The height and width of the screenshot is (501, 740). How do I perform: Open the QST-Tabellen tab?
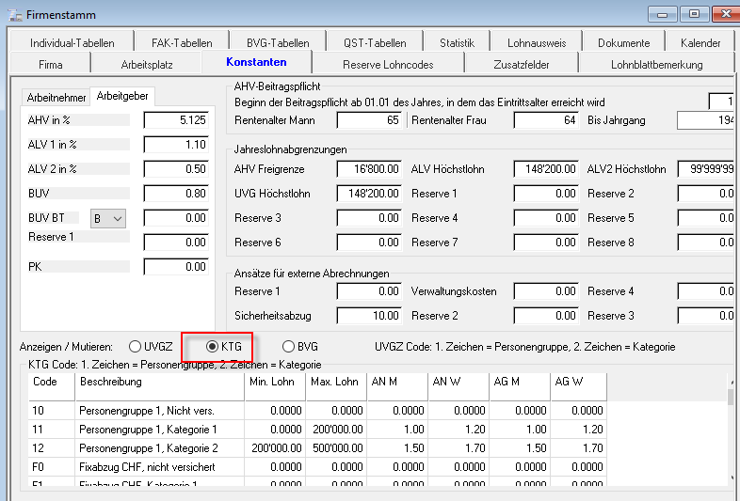click(375, 43)
